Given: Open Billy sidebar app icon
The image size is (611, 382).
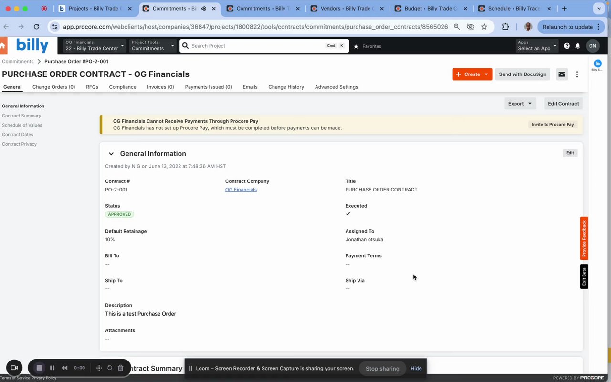Looking at the screenshot, I should 598,64.
